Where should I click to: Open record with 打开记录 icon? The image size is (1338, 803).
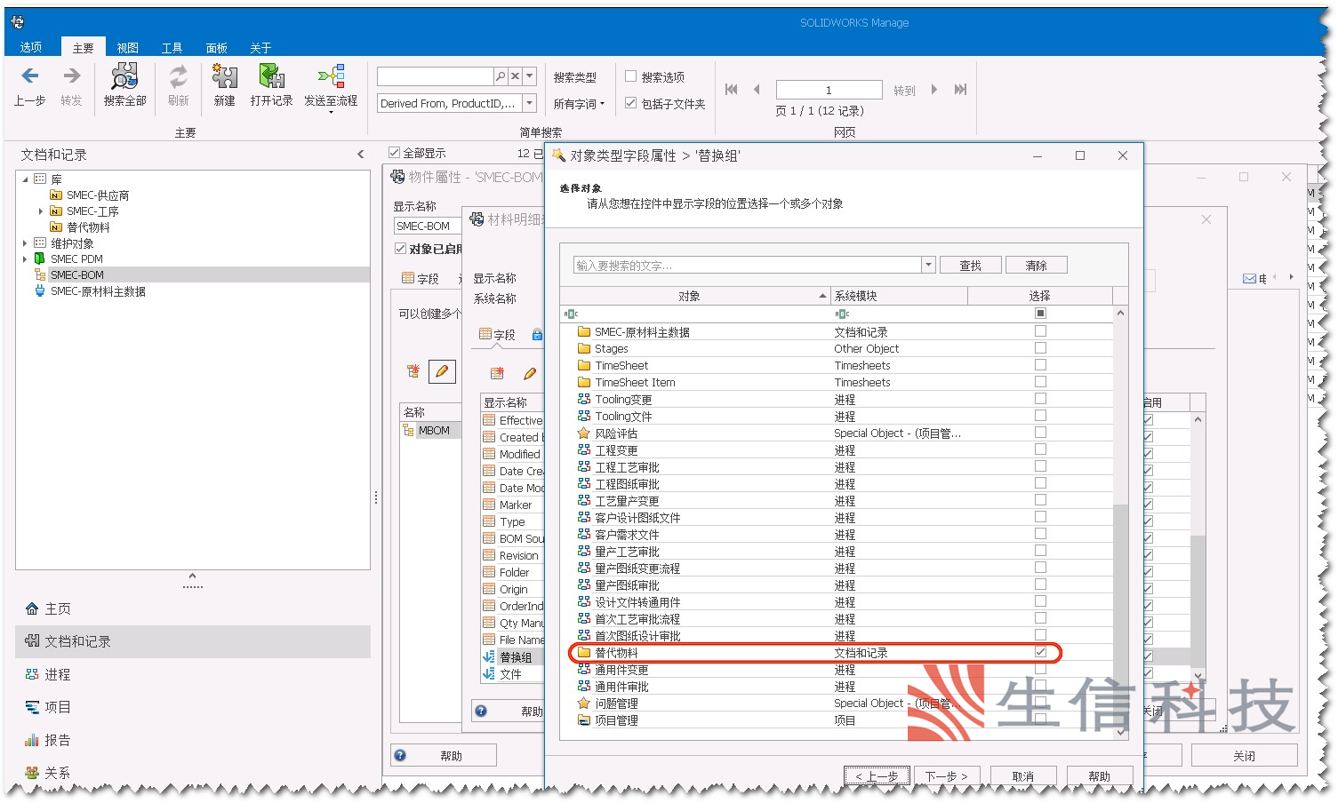coord(271,76)
